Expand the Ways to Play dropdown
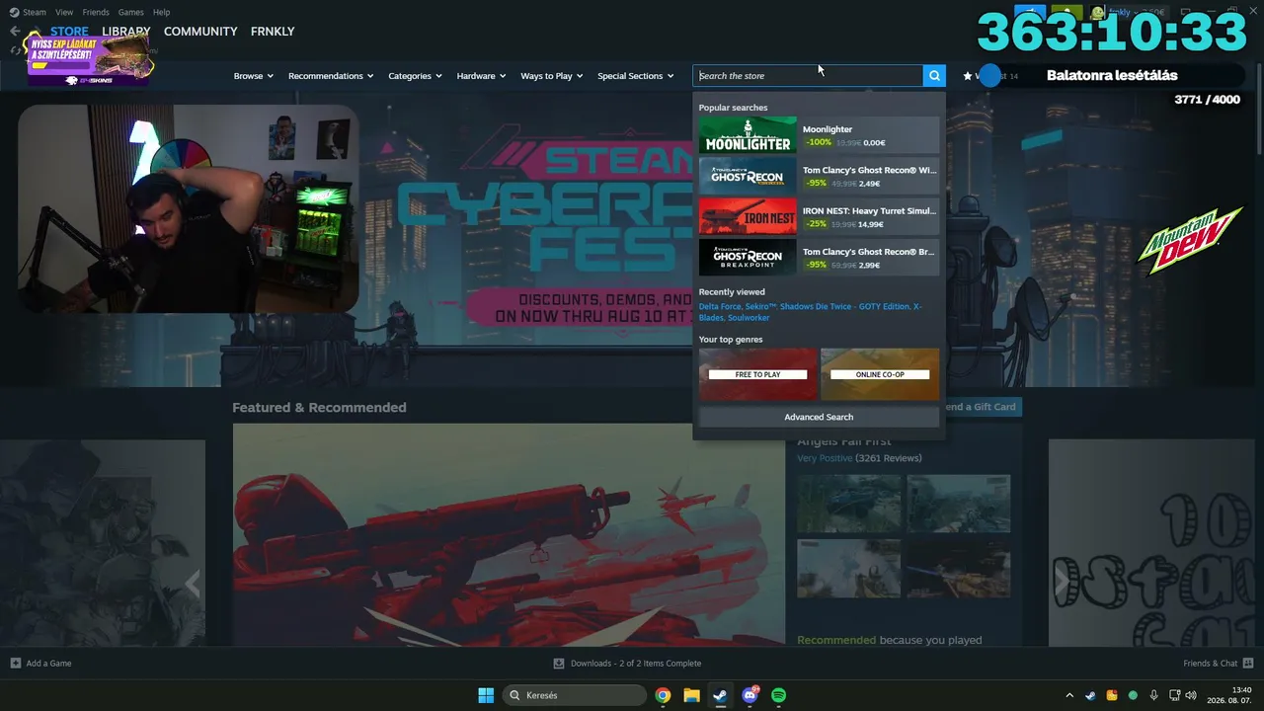Screen dimensions: 1264x711 pyautogui.click(x=552, y=76)
